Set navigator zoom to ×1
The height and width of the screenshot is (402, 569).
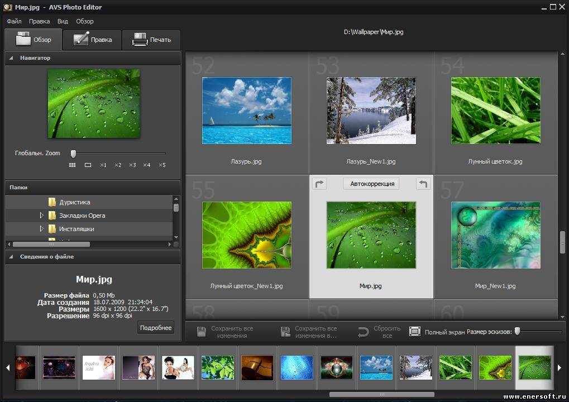point(103,165)
